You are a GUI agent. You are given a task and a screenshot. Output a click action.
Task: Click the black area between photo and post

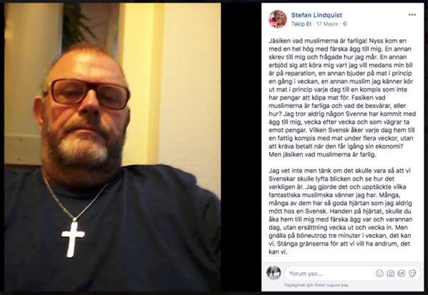coord(241,147)
